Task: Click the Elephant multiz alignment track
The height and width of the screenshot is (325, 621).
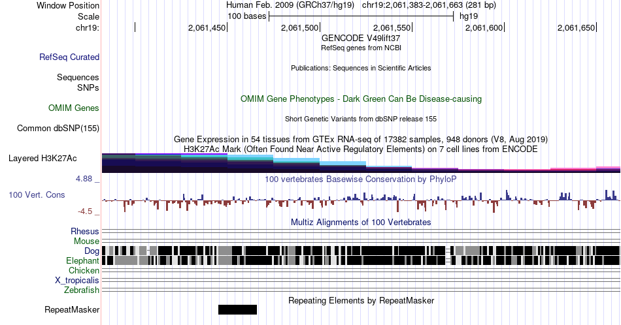Action: 361,260
